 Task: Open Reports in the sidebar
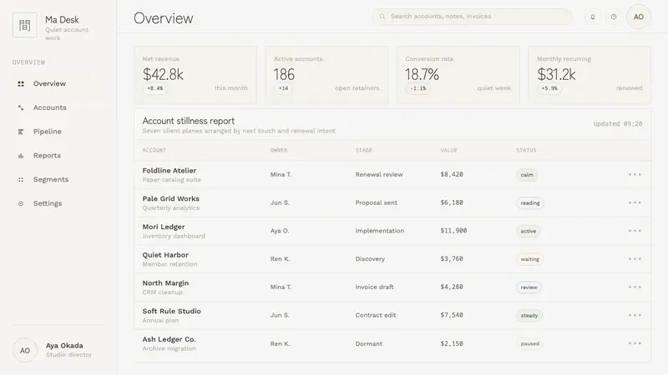58,156
